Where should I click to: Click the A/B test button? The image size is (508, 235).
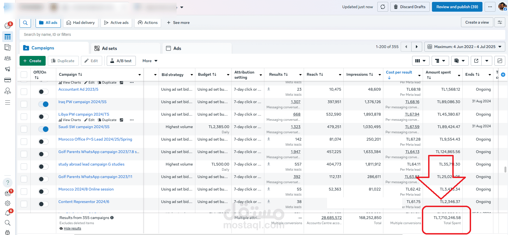coord(121,61)
